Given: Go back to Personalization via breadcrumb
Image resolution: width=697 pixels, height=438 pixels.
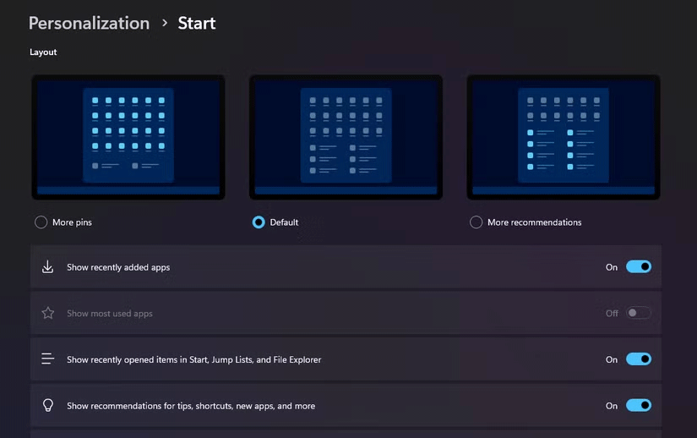Looking at the screenshot, I should [89, 24].
